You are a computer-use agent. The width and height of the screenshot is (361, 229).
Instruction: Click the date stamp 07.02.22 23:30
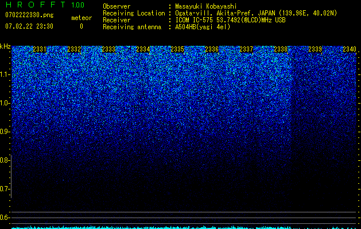coord(29,26)
